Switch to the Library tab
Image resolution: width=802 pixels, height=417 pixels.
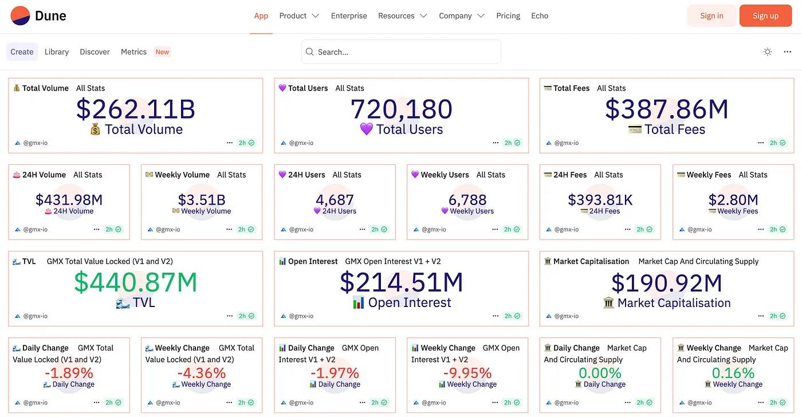coord(57,52)
